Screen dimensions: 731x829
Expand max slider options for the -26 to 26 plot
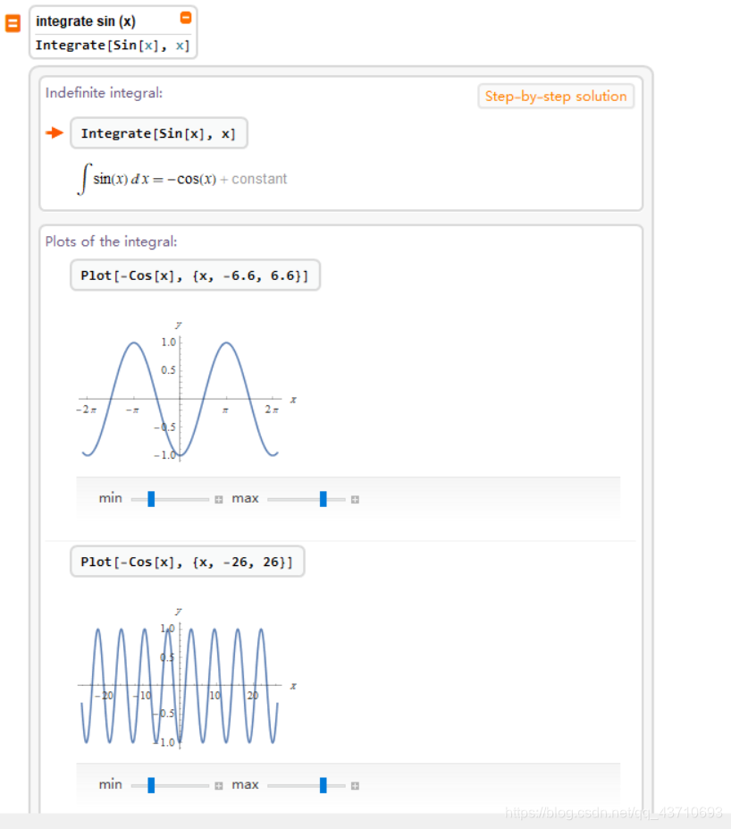(355, 785)
